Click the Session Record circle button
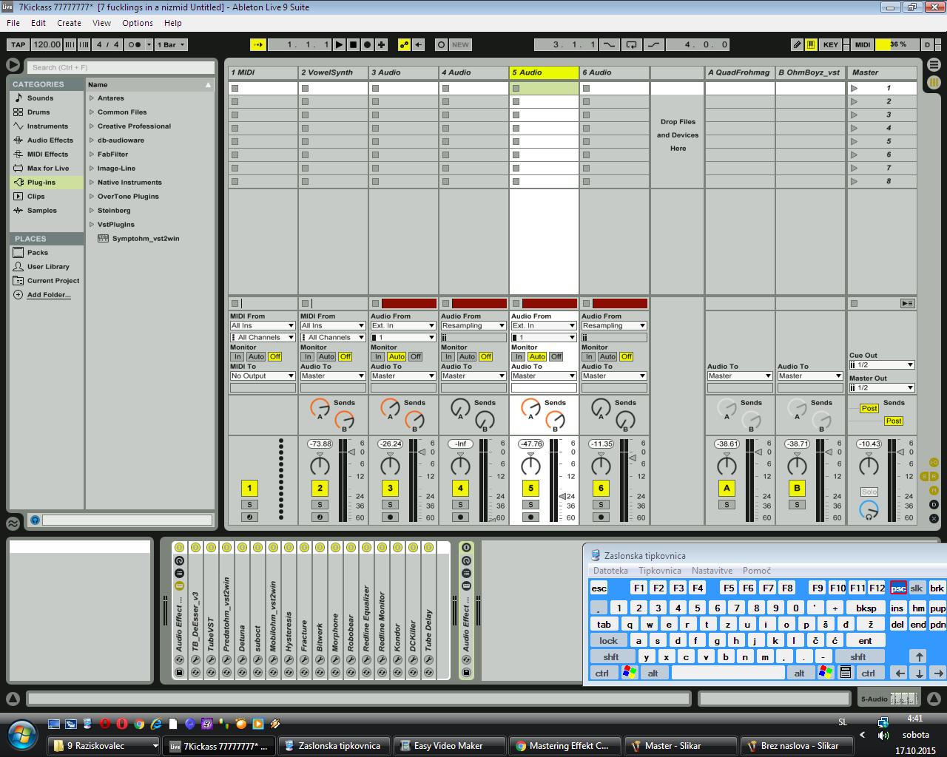This screenshot has width=947, height=757. (x=441, y=44)
